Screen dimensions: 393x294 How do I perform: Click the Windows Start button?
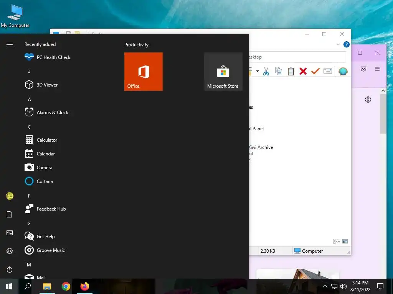pos(9,286)
